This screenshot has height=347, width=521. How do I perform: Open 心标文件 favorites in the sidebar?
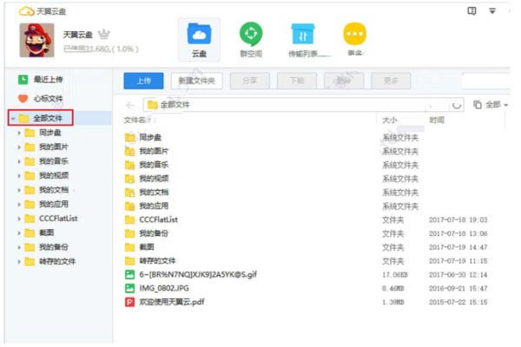coord(40,98)
